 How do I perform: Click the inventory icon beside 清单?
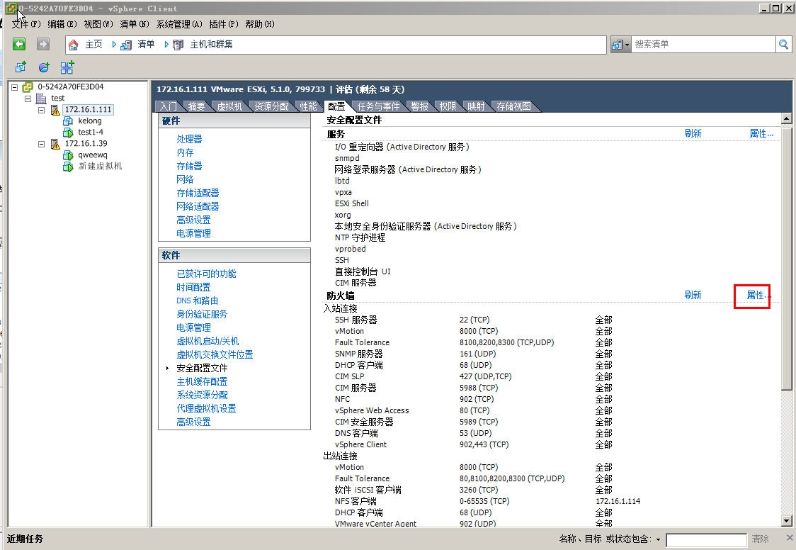[126, 45]
